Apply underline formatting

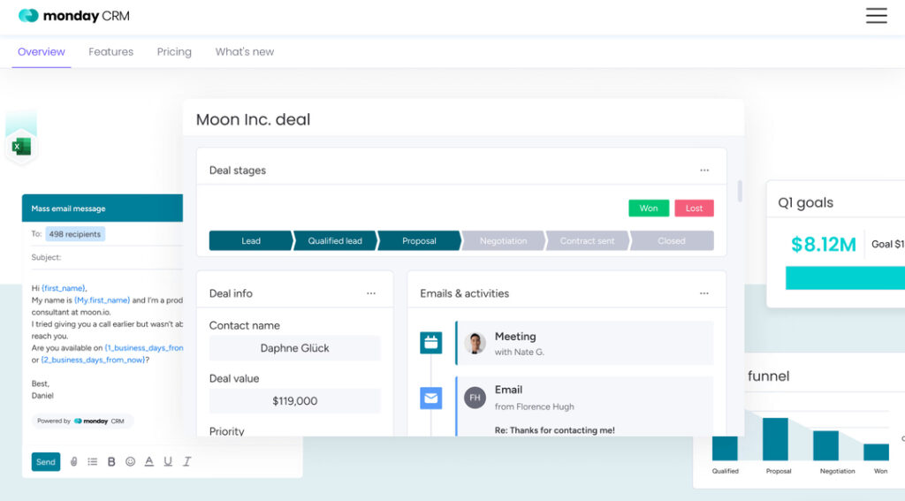pos(168,462)
